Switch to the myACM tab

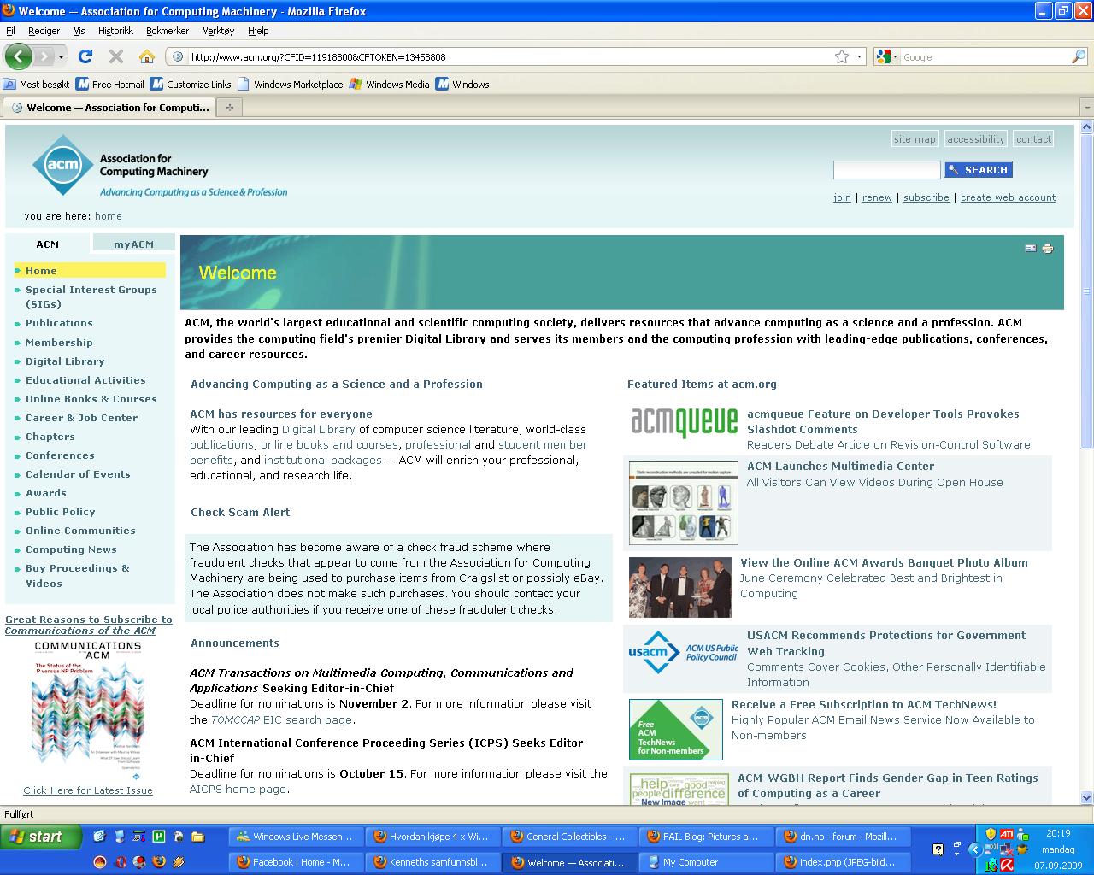[x=133, y=244]
